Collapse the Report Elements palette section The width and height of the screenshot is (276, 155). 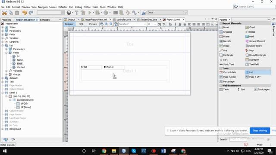[x=221, y=23]
